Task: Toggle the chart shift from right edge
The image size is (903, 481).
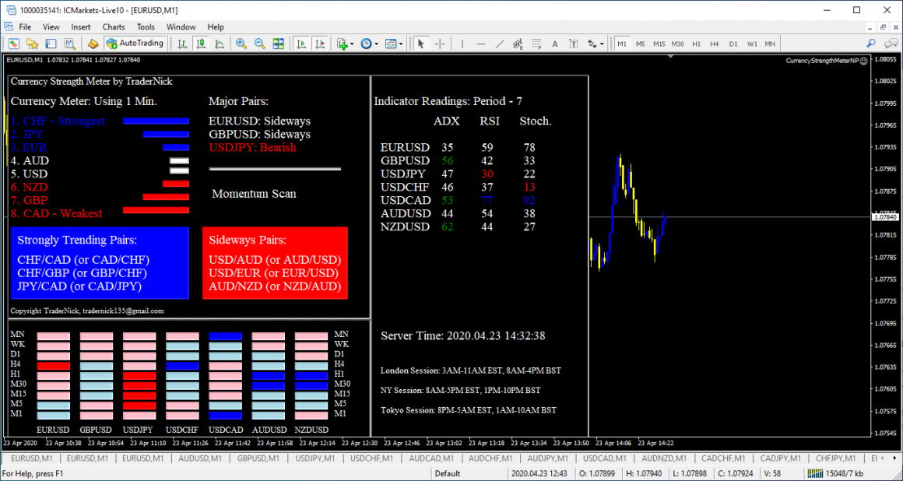Action: pyautogui.click(x=319, y=44)
